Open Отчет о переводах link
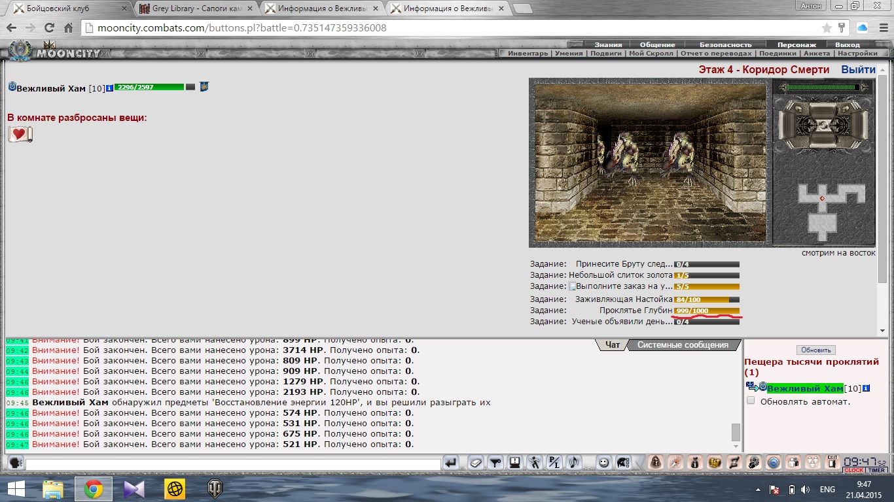The width and height of the screenshot is (894, 502). 716,54
